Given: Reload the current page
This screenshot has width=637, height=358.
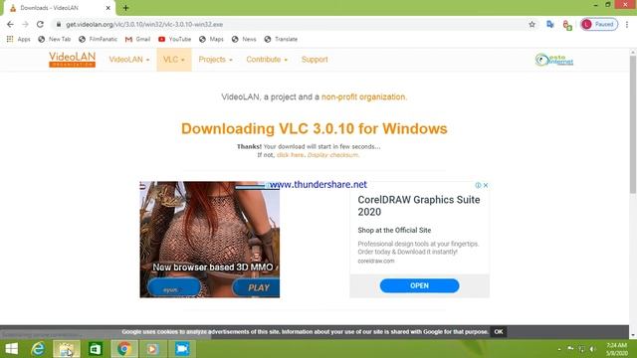Looking at the screenshot, I should coord(40,24).
